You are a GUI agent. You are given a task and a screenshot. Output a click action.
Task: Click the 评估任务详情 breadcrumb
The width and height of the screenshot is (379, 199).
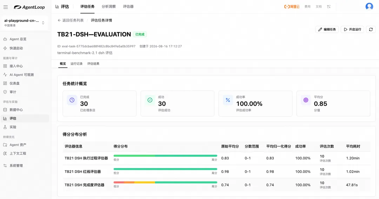click(x=101, y=20)
